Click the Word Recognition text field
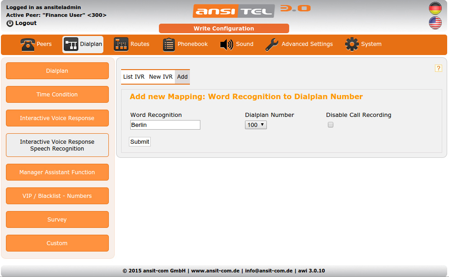449x277 pixels. click(165, 125)
